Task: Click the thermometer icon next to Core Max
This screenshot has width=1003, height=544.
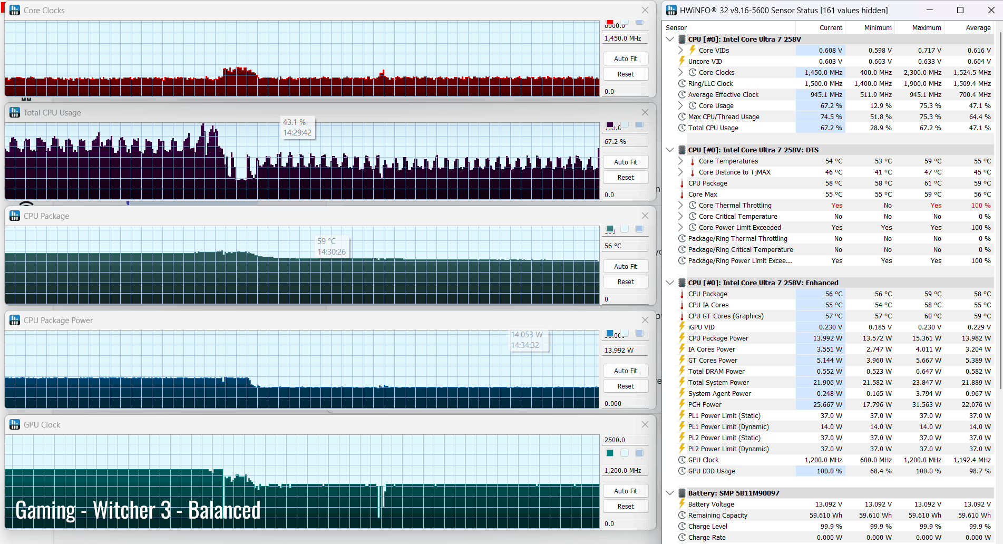Action: (681, 194)
